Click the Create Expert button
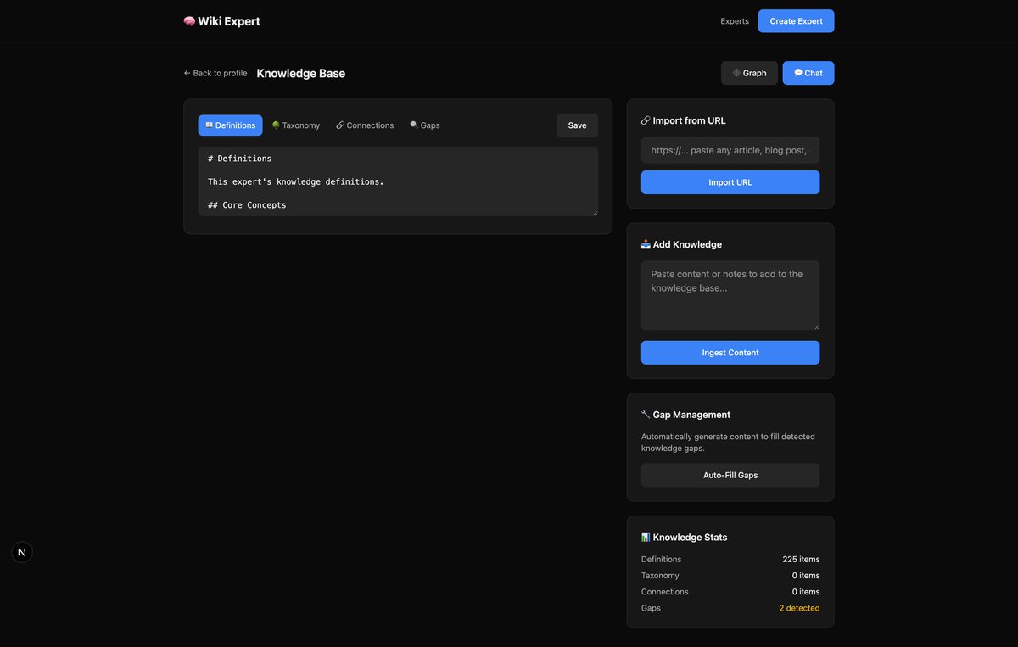Screen dimensions: 1018x647 [x=797, y=21]
